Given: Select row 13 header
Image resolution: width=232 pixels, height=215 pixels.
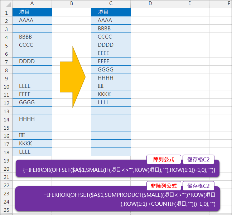Looking at the screenshot, I should pyautogui.click(x=6, y=111).
